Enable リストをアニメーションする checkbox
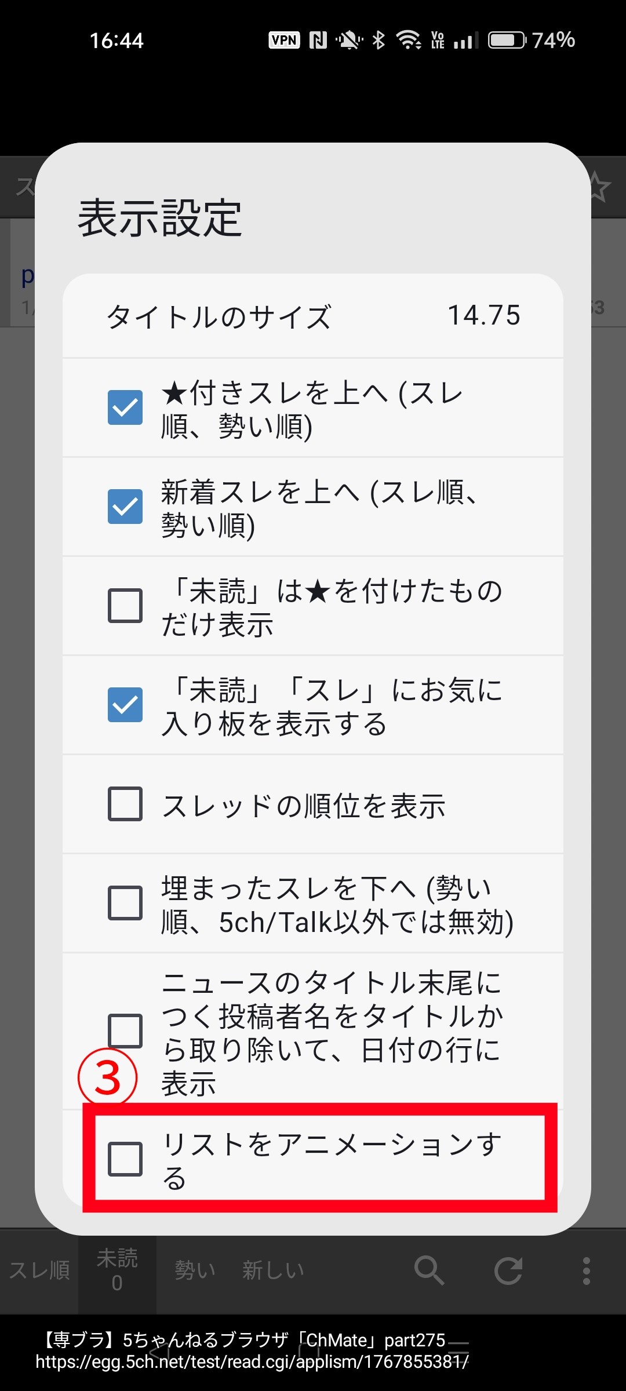626x1391 pixels. pyautogui.click(x=125, y=1159)
